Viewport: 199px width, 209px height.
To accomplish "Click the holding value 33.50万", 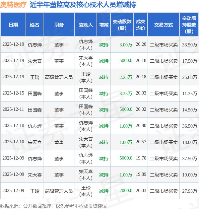I will coord(189,45).
